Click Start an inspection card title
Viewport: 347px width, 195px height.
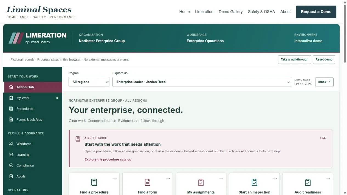pyautogui.click(x=254, y=192)
